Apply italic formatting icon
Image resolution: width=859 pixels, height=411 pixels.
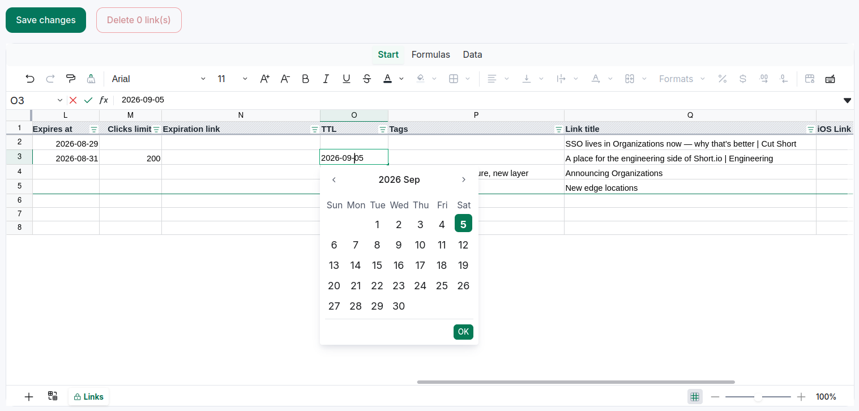pos(326,79)
